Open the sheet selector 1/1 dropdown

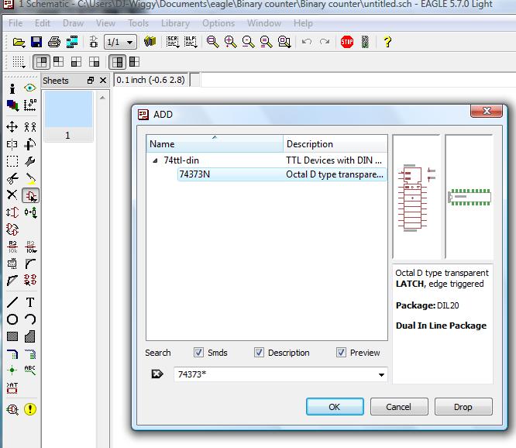[x=120, y=42]
